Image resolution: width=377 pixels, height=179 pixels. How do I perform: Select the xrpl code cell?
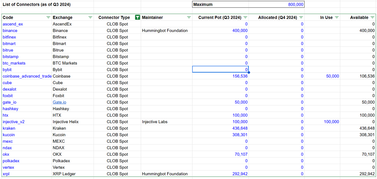[6, 174]
